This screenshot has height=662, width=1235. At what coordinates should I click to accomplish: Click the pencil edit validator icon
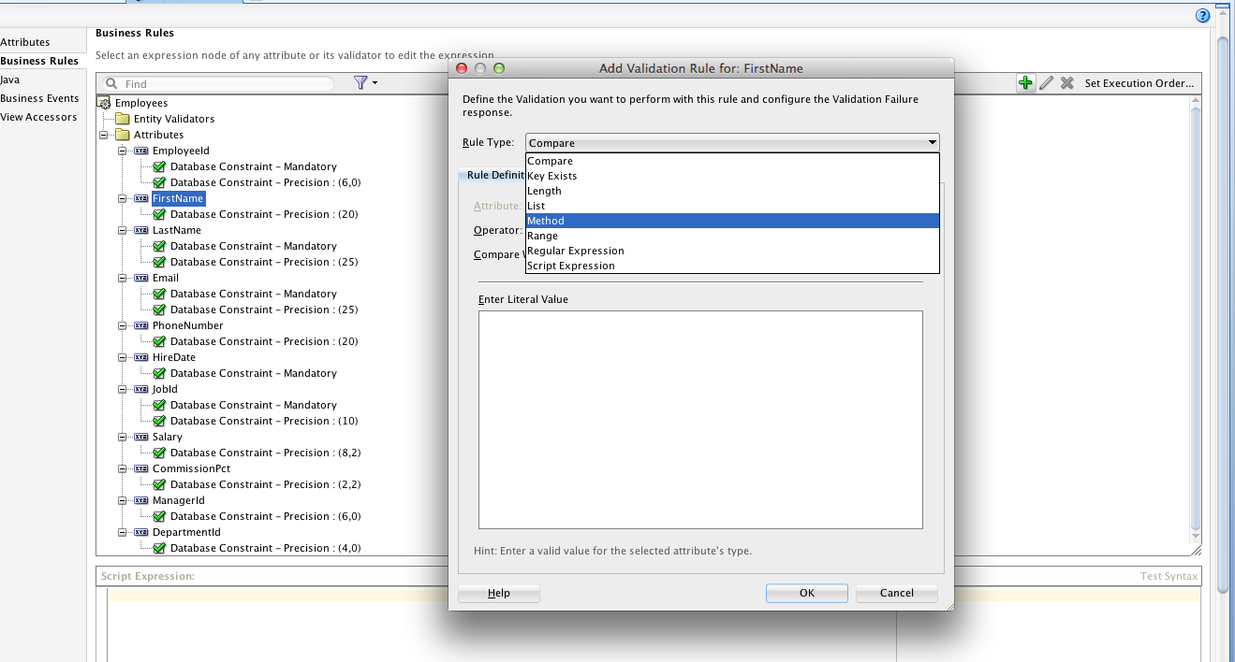1049,82
